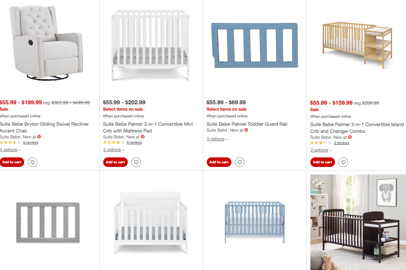Select the gray guard rail product thumbnail
This screenshot has width=406, height=270.
(x=48, y=223)
